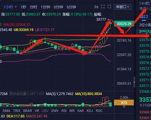This screenshot has width=151, height=120.
Task: Click the 33570.29 current price label
Action: click(x=124, y=24)
